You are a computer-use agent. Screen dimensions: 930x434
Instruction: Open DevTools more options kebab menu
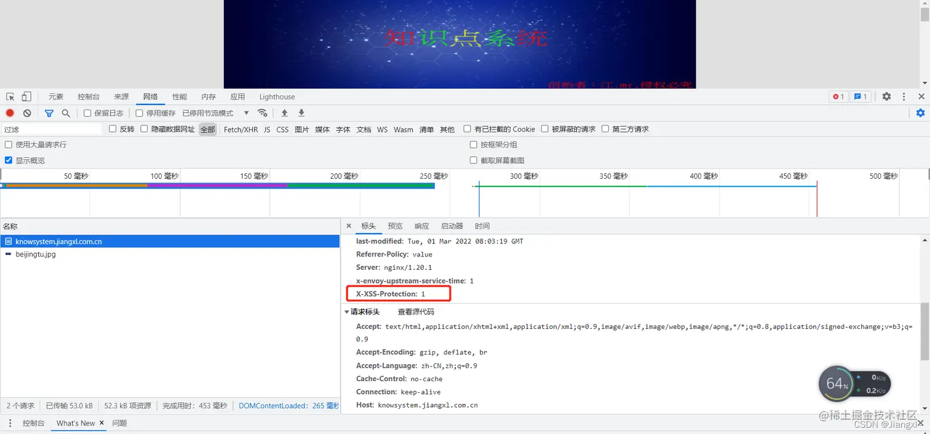904,97
